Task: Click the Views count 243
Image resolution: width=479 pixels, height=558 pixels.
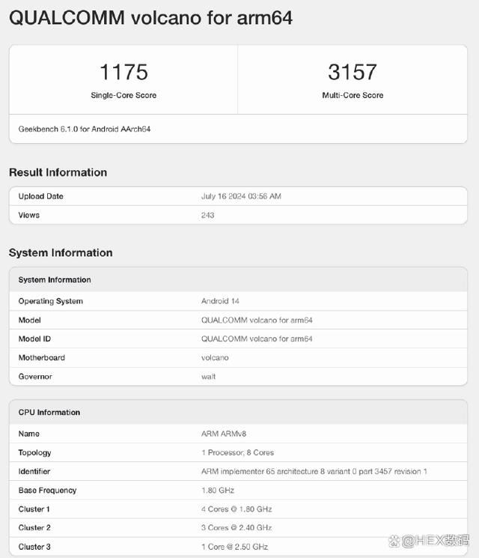Action: click(207, 215)
